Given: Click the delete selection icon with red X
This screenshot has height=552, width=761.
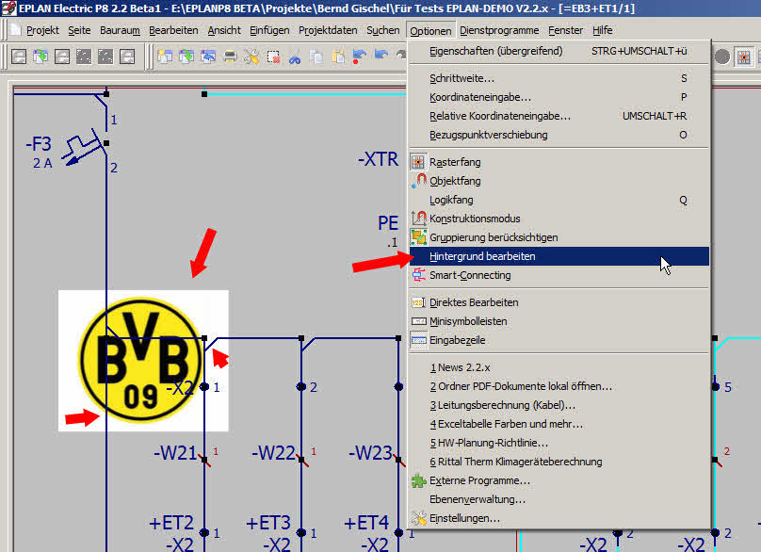Looking at the screenshot, I should [x=273, y=57].
